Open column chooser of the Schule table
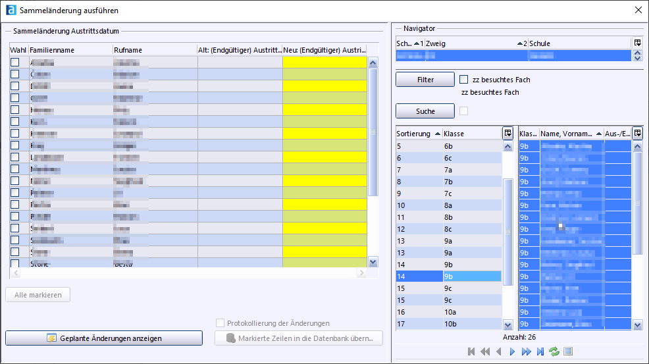 [637, 43]
